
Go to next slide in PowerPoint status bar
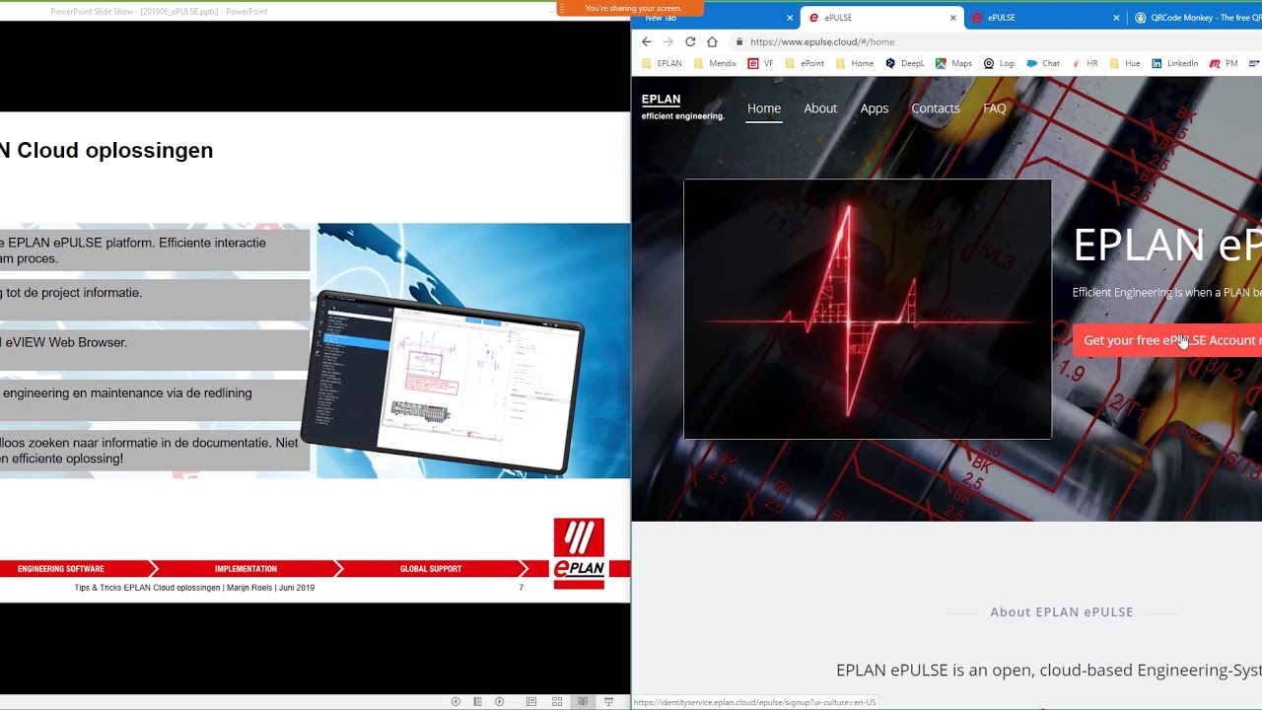(x=500, y=702)
